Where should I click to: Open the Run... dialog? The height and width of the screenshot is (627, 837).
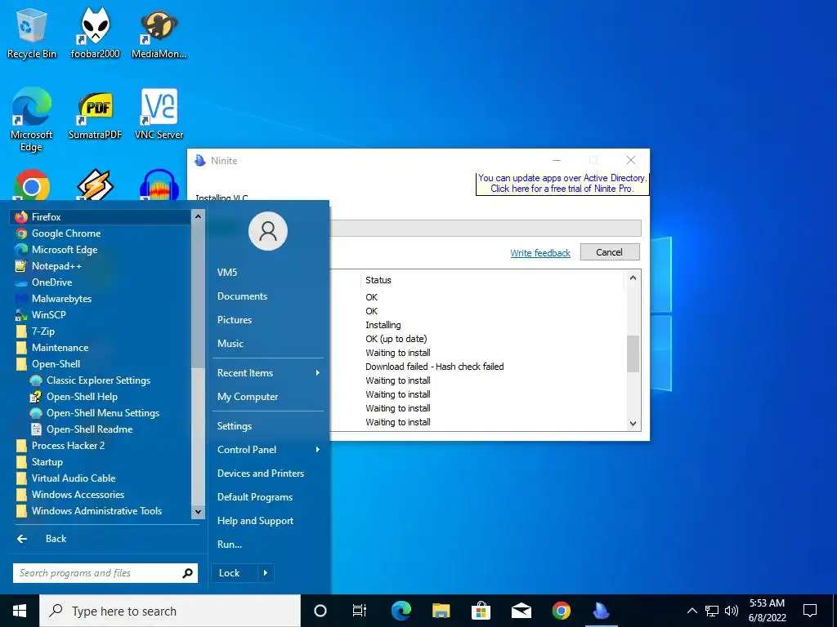268,545
